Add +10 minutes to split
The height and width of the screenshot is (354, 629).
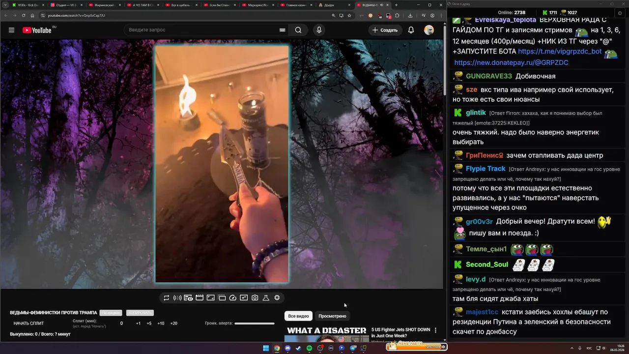click(161, 324)
